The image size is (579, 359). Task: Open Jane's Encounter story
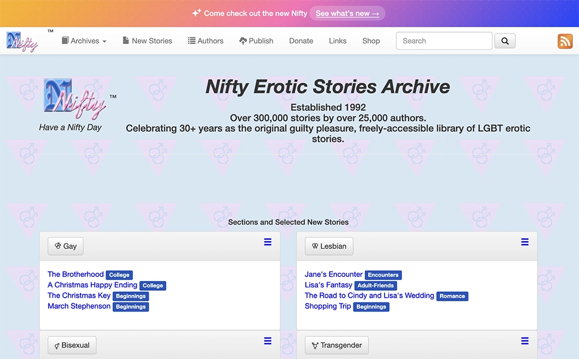click(333, 274)
